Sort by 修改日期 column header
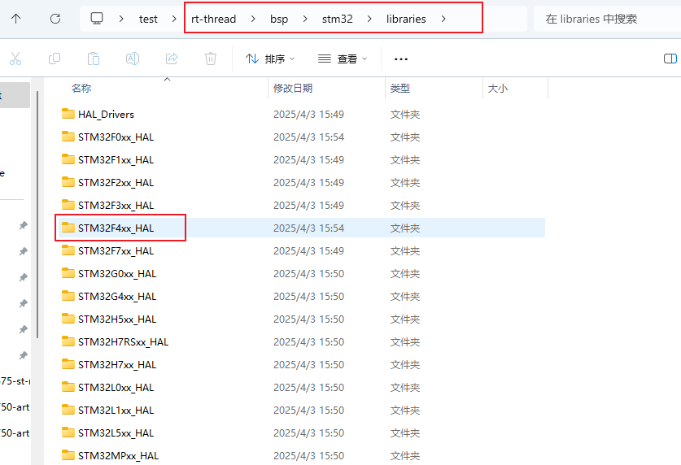The height and width of the screenshot is (465, 681). (293, 88)
